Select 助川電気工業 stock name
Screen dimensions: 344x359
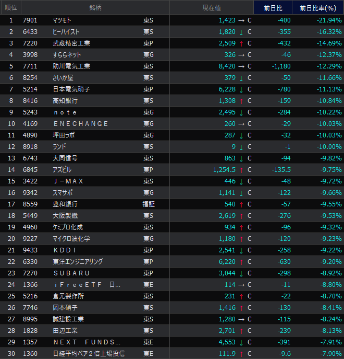click(71, 66)
